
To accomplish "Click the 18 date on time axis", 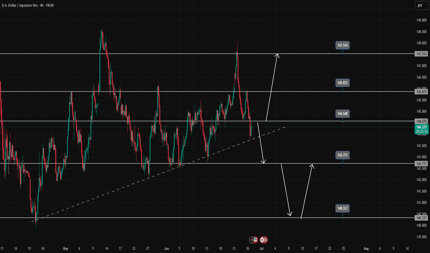I will tap(221, 248).
